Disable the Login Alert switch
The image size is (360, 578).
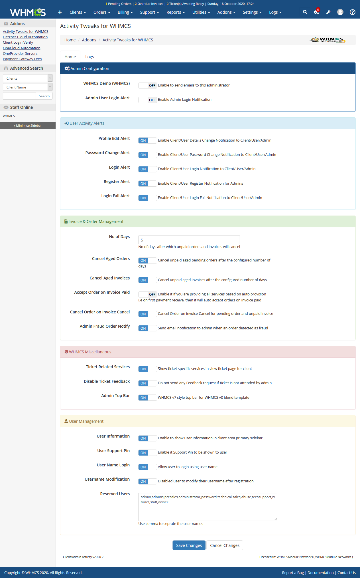tap(147, 169)
